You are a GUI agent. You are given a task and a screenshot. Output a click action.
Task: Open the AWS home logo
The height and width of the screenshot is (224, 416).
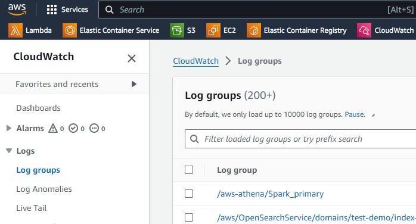pyautogui.click(x=17, y=10)
